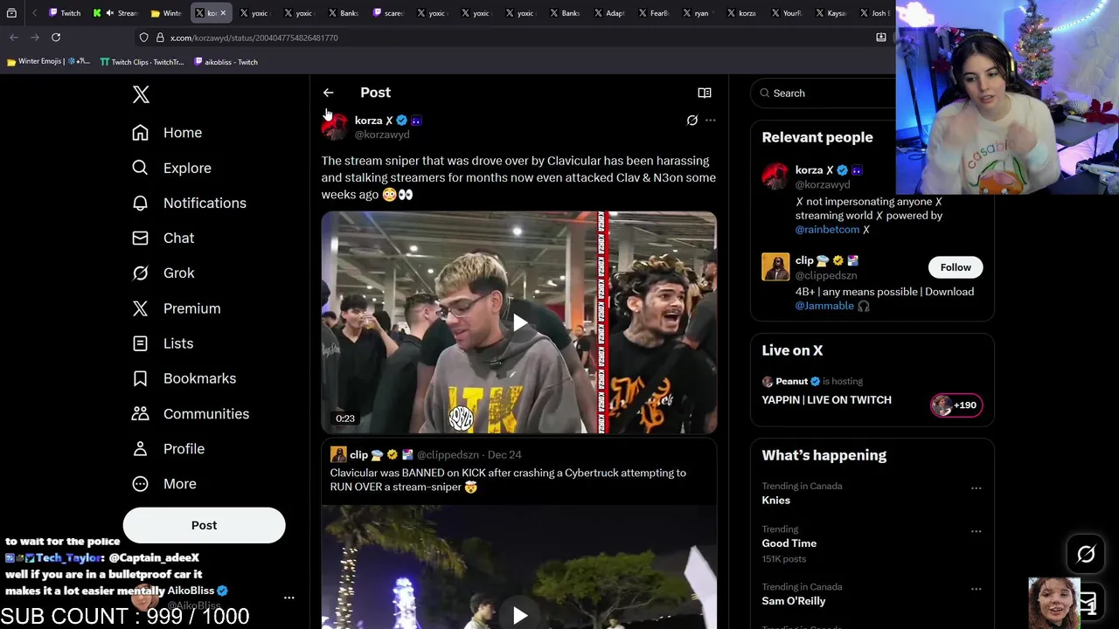Image resolution: width=1119 pixels, height=629 pixels.
Task: Go to the Explore page
Action: click(x=171, y=168)
